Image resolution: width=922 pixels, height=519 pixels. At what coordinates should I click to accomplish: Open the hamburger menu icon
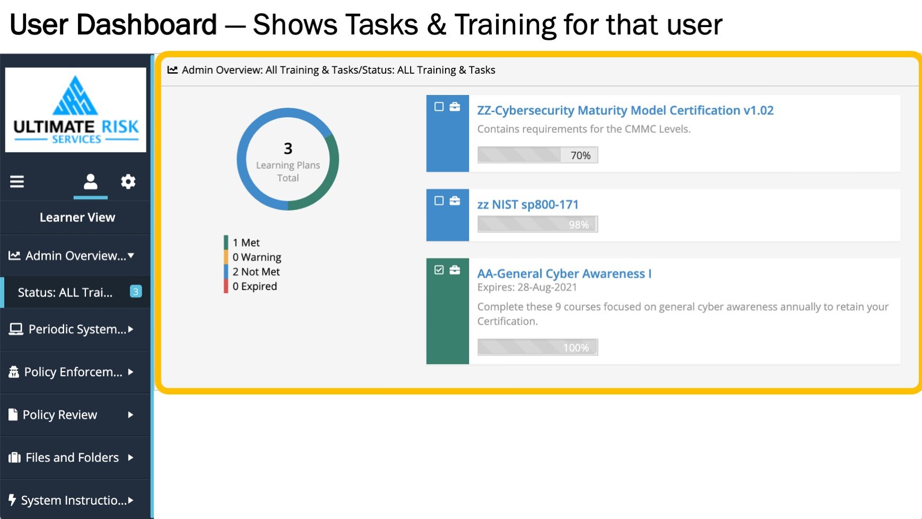coord(17,182)
